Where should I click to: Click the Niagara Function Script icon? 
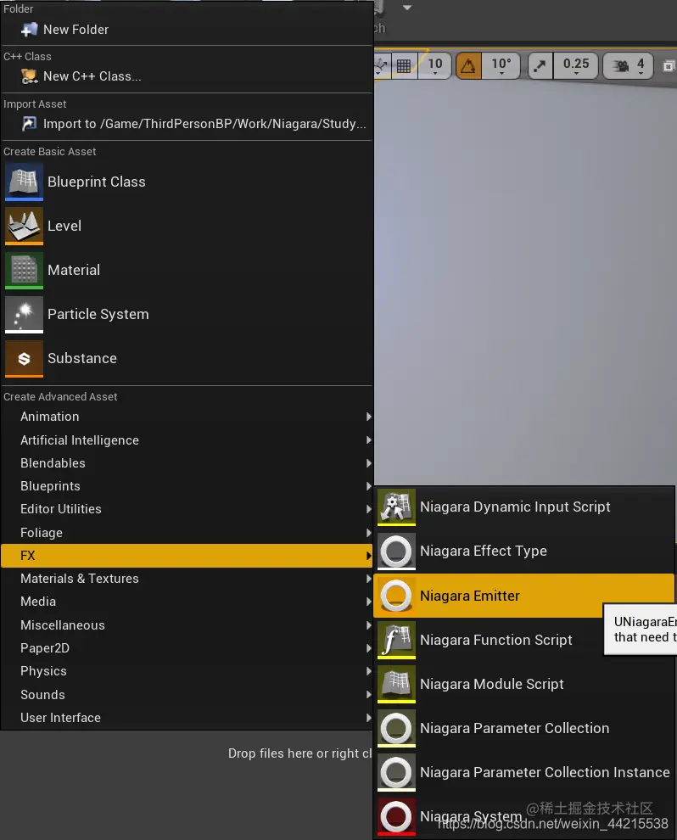click(396, 640)
